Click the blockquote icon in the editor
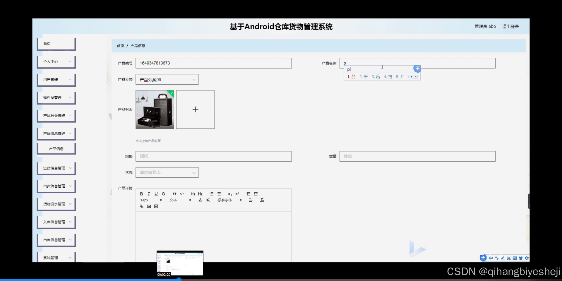 tap(174, 194)
